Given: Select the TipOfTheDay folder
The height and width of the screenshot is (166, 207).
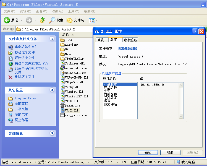Looking at the screenshot, I should (x=72, y=59).
